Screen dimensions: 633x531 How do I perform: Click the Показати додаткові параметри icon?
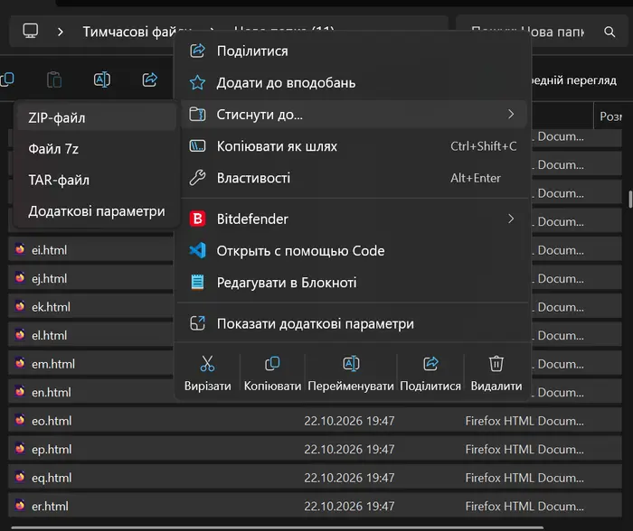[197, 323]
